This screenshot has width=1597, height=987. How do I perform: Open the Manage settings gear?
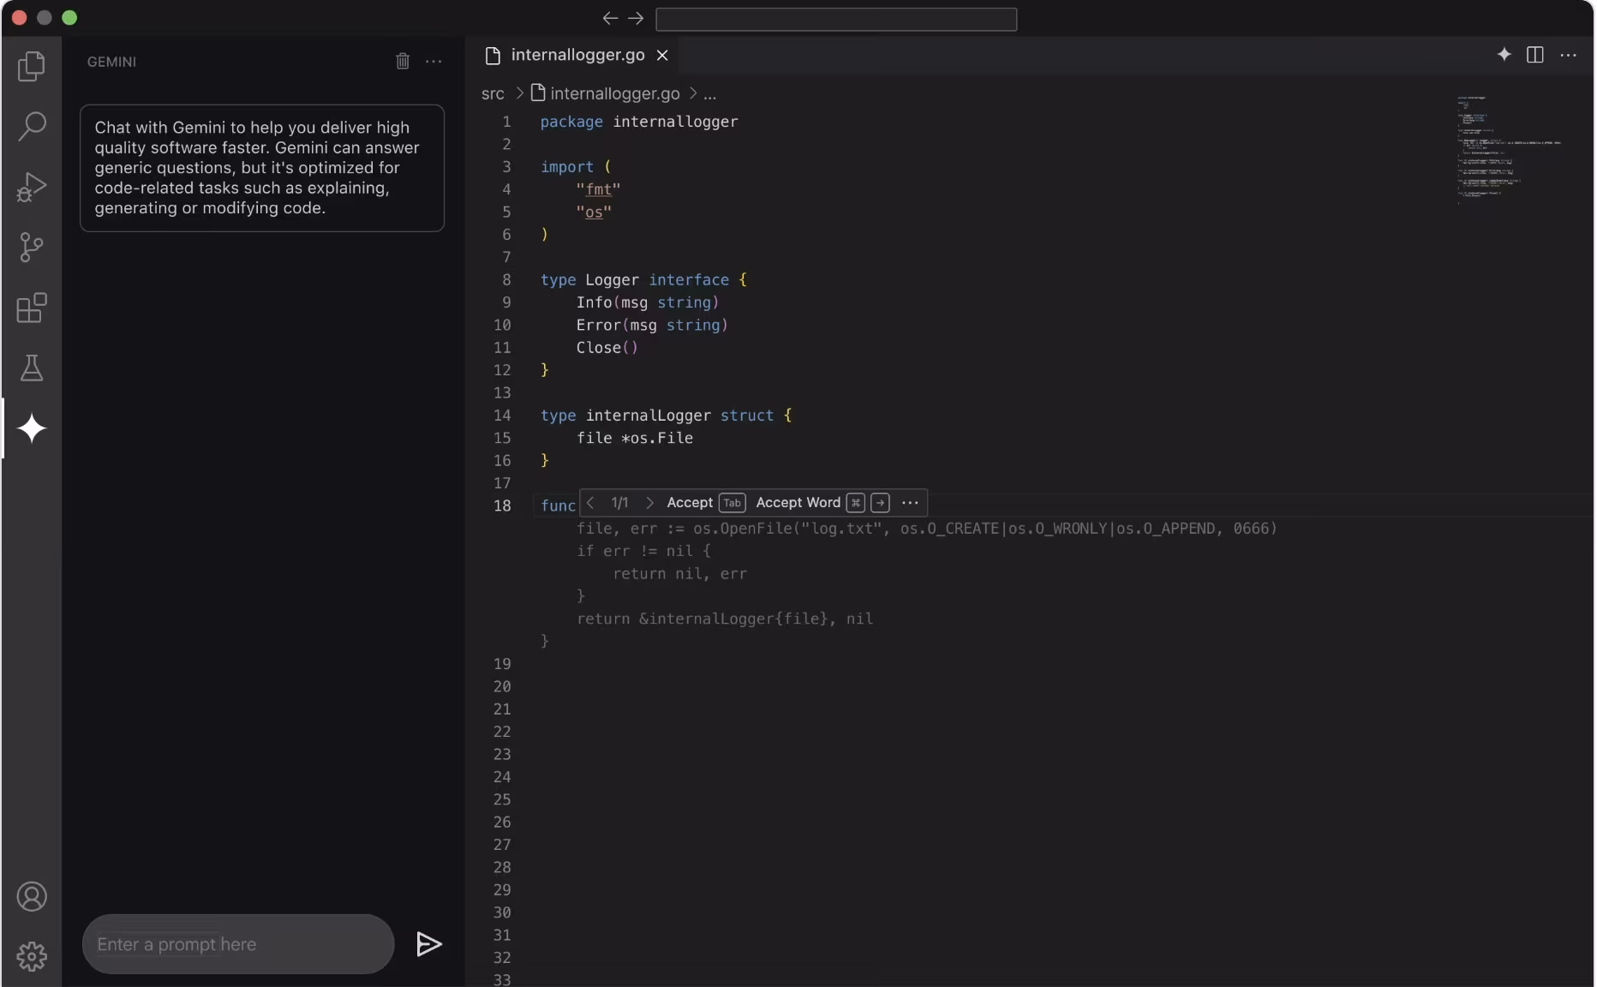click(32, 956)
